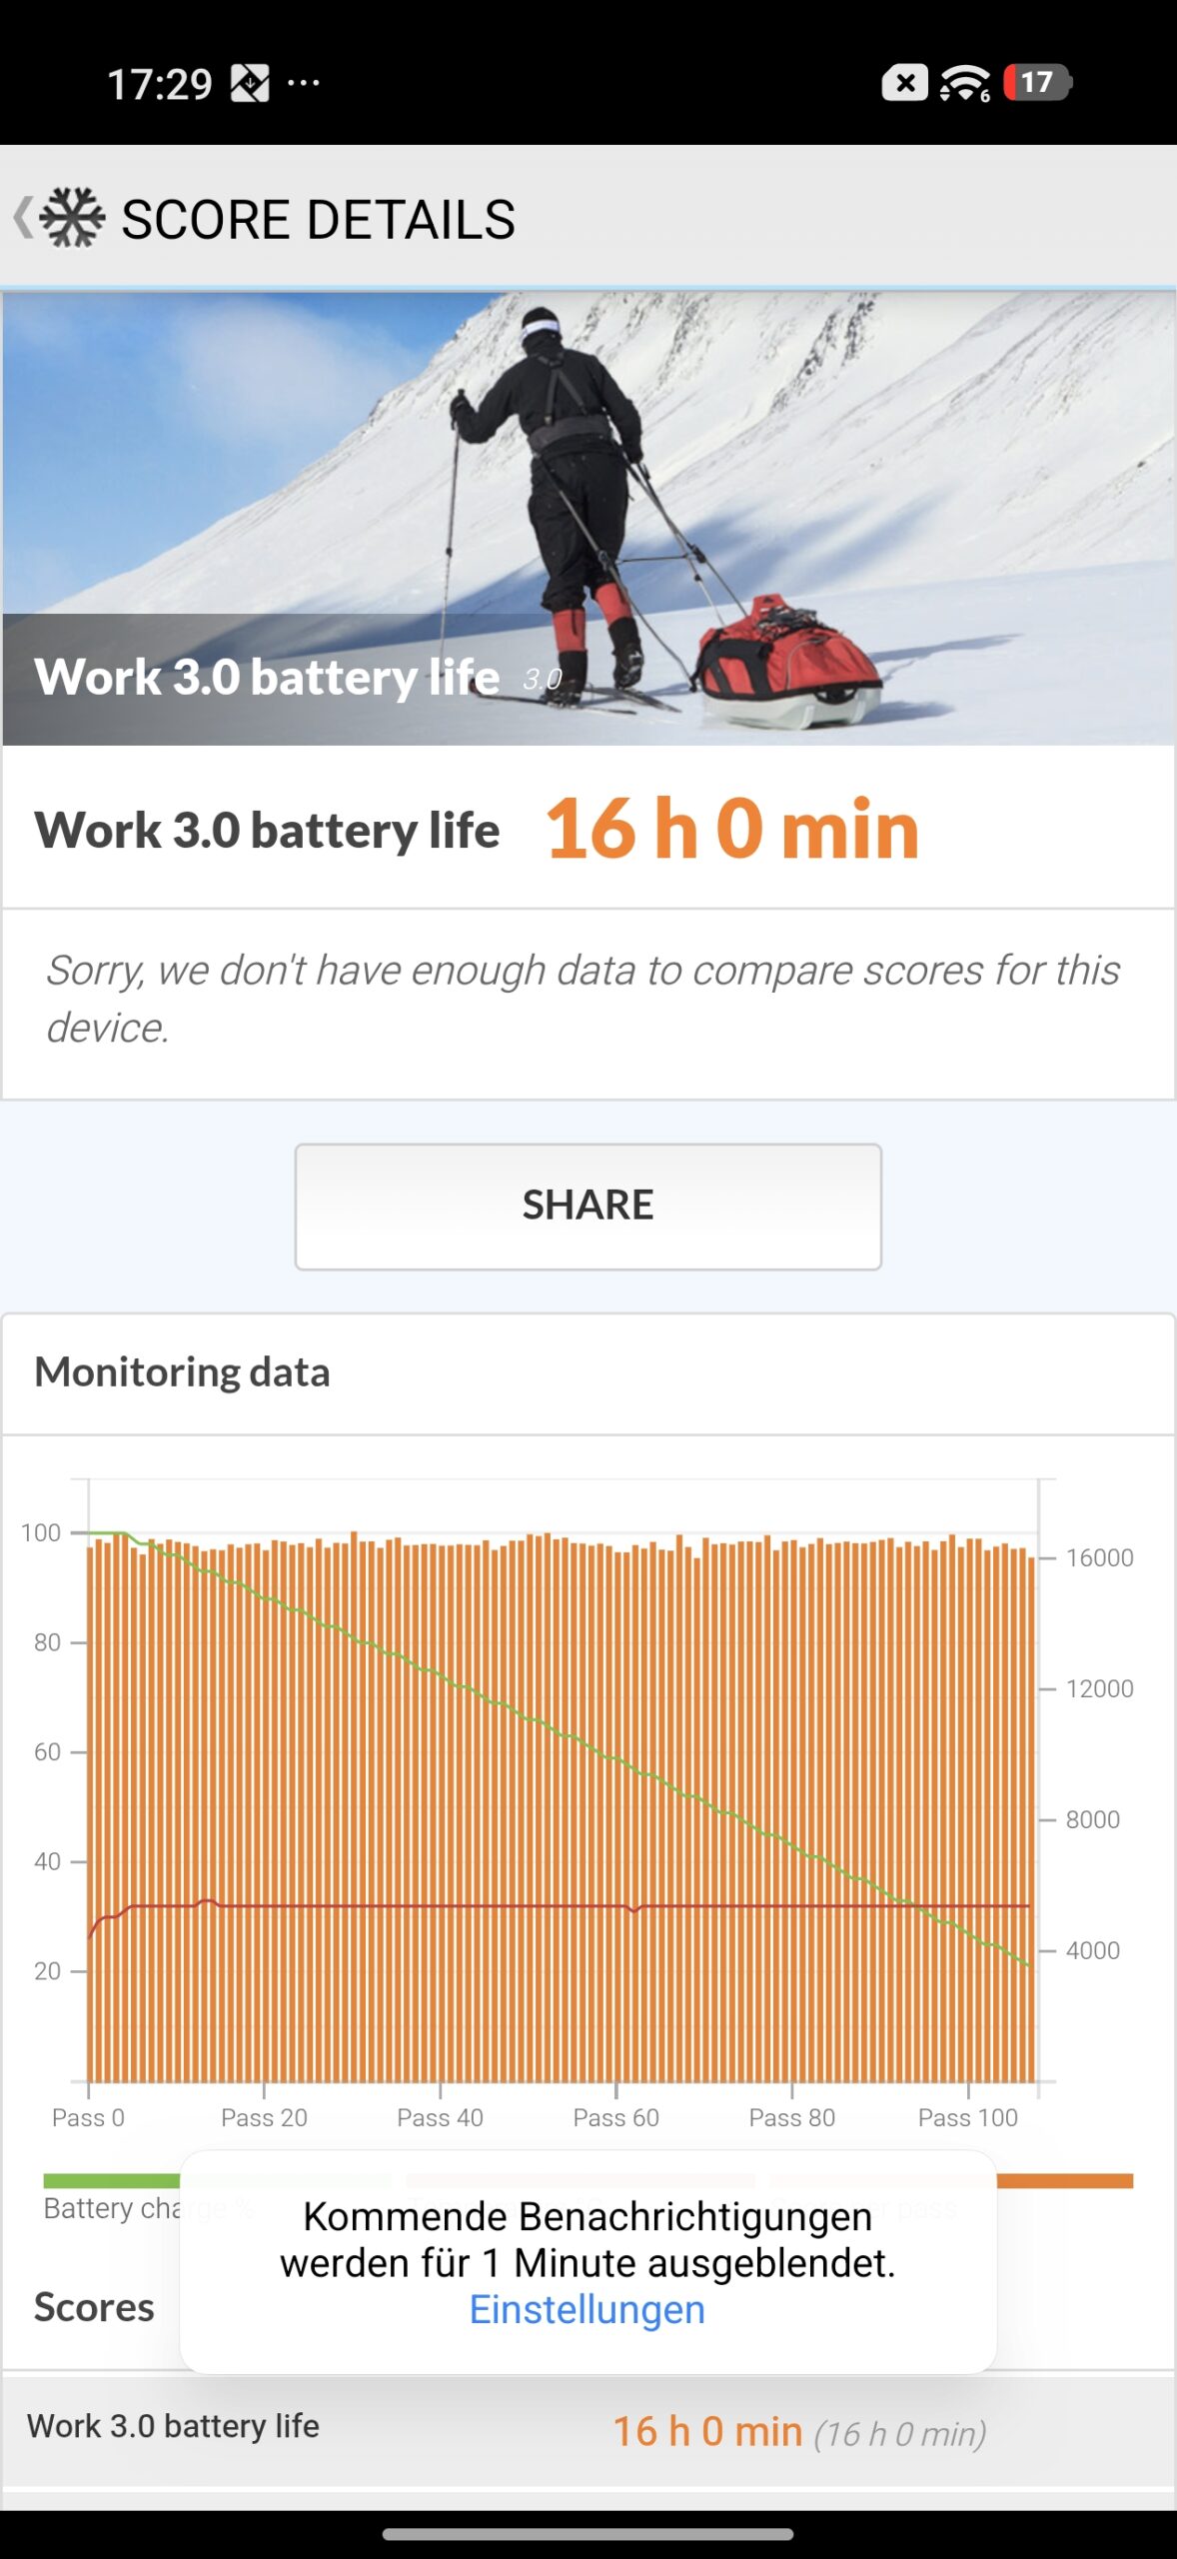1177x2559 pixels.
Task: Tap the Pass 100 marker on chart axis
Action: (x=967, y=2116)
